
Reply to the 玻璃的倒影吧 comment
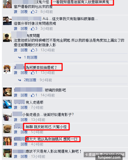(x=24, y=95)
